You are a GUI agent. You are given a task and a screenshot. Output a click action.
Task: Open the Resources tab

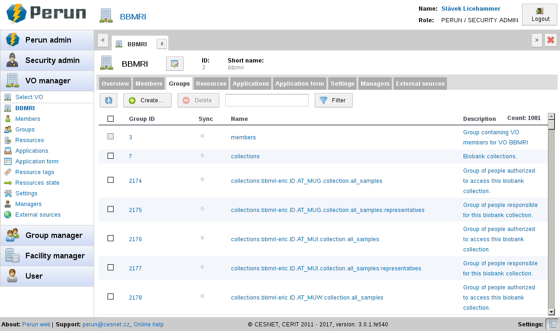pos(211,84)
